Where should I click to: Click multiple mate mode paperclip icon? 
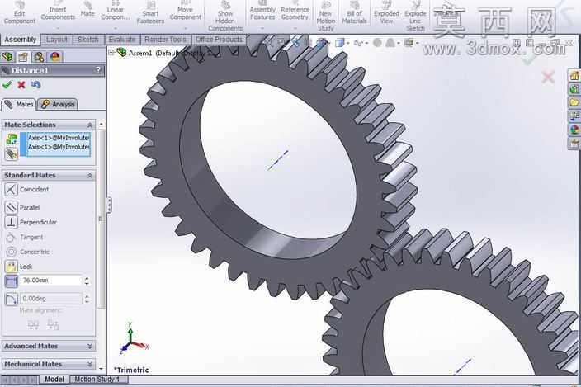12,154
